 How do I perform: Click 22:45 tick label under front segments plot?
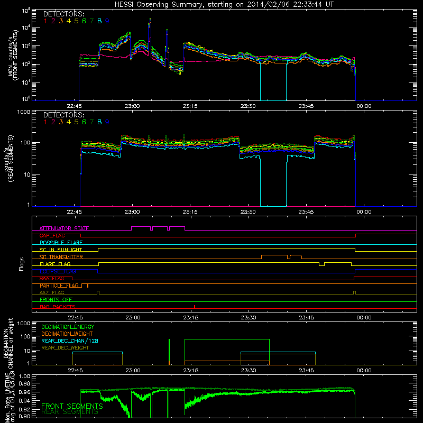pyautogui.click(x=74, y=106)
